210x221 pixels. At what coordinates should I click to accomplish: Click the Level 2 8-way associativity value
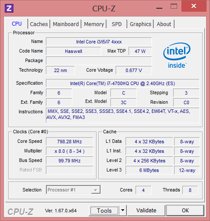pos(187,161)
